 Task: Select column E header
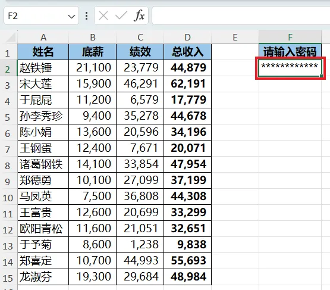(235, 38)
